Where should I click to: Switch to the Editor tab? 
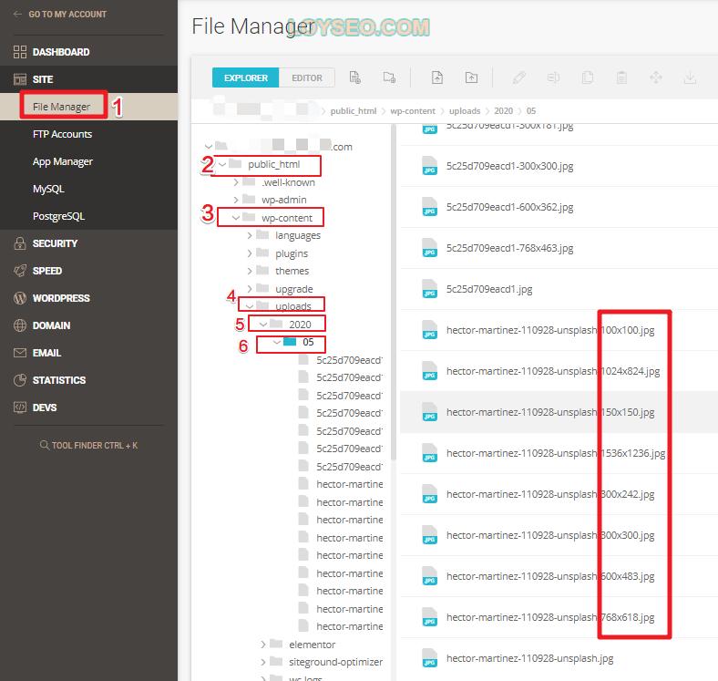click(307, 77)
